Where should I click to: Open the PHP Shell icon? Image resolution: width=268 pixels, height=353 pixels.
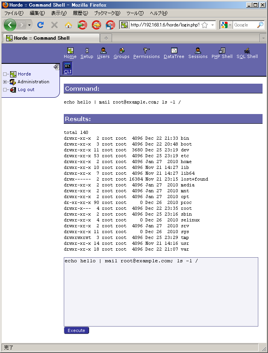point(222,51)
